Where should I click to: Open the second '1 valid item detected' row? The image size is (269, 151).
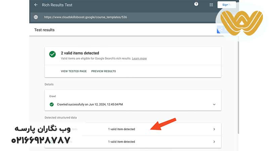coord(121,142)
